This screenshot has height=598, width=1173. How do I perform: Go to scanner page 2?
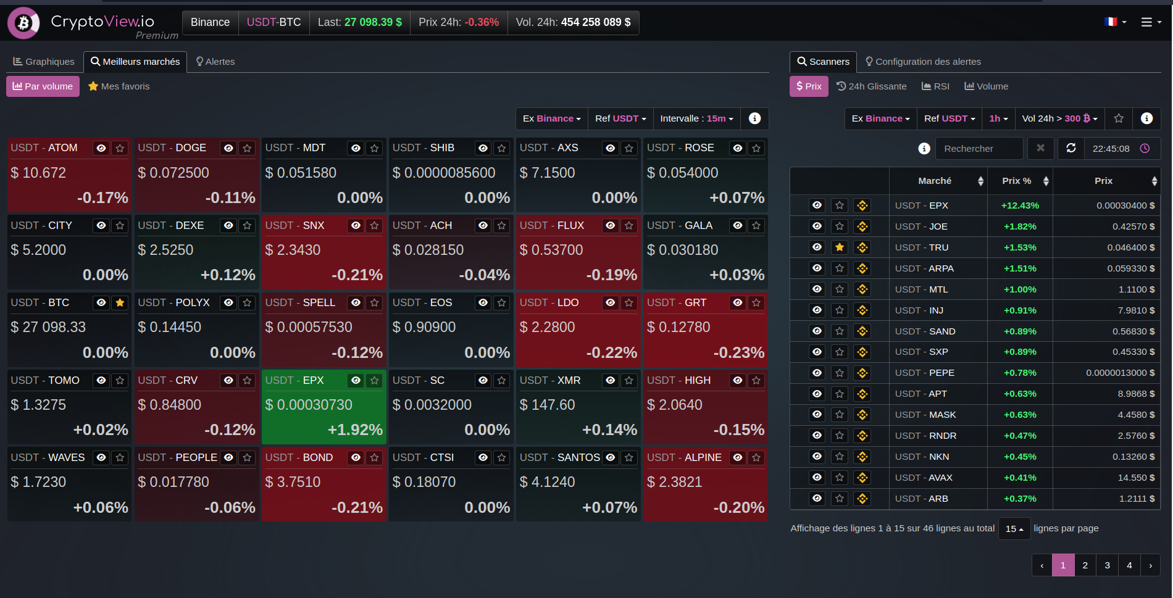pos(1085,565)
